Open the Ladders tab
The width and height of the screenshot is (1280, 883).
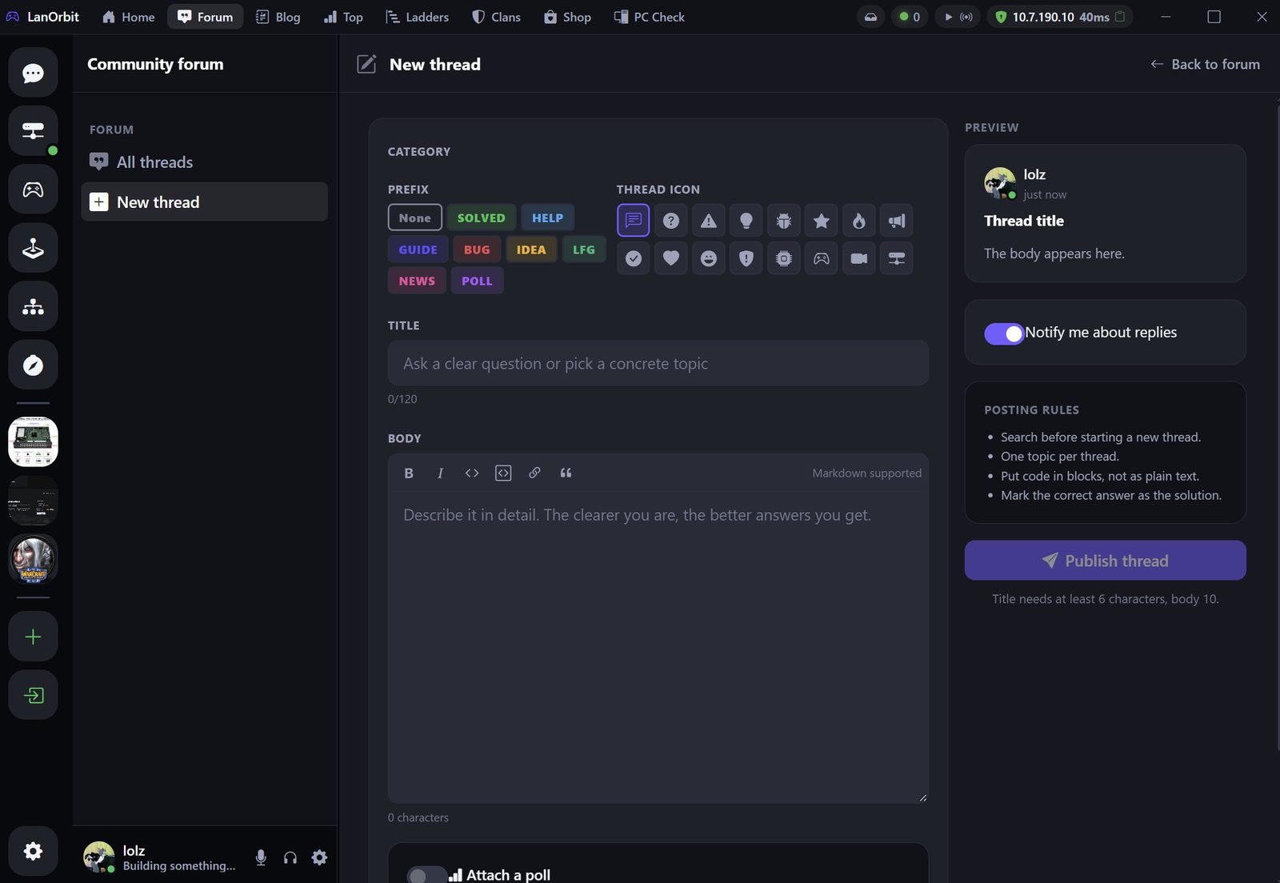(x=418, y=17)
